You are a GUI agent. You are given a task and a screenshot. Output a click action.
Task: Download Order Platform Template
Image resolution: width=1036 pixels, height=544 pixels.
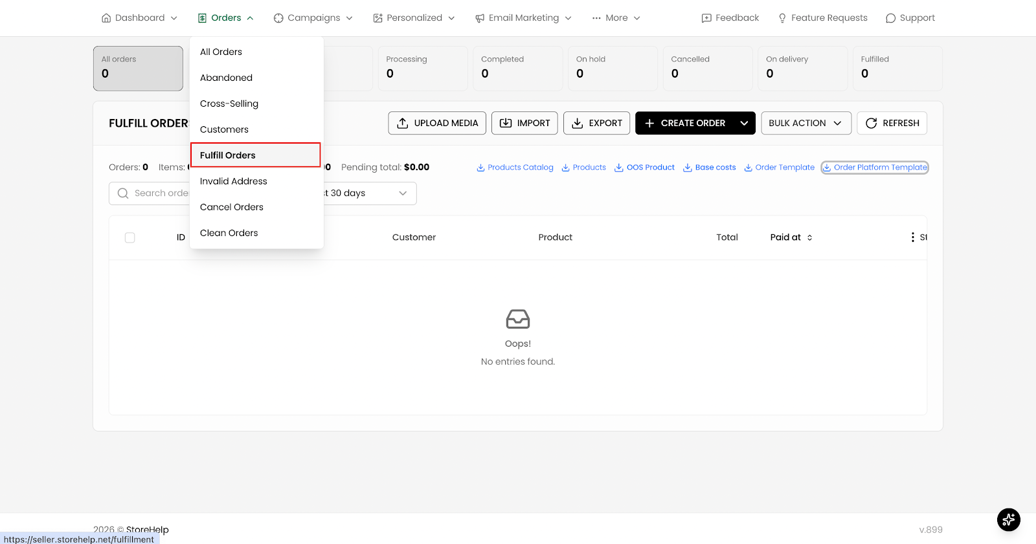point(875,168)
